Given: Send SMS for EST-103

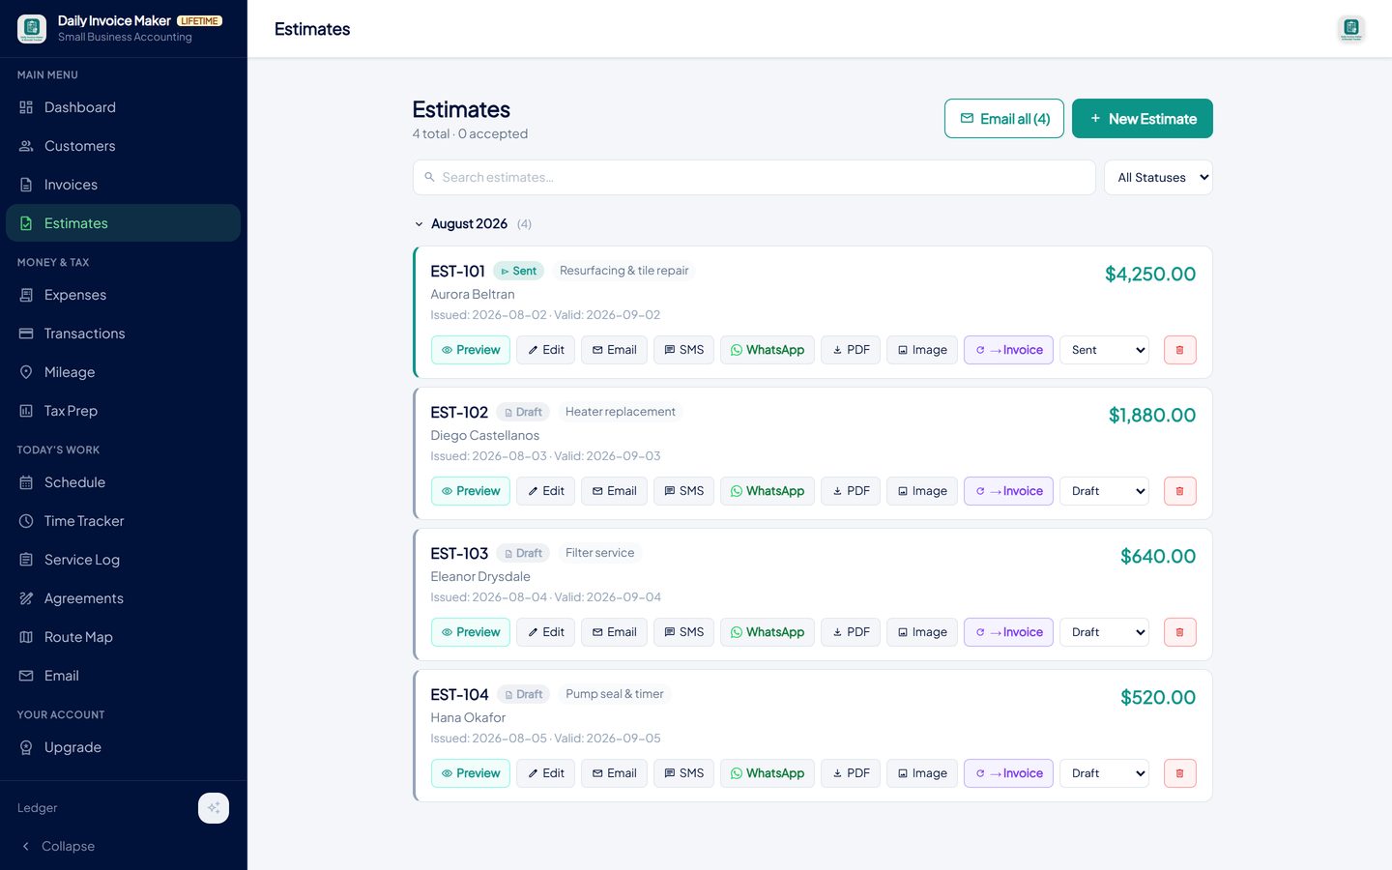Looking at the screenshot, I should pos(684,632).
